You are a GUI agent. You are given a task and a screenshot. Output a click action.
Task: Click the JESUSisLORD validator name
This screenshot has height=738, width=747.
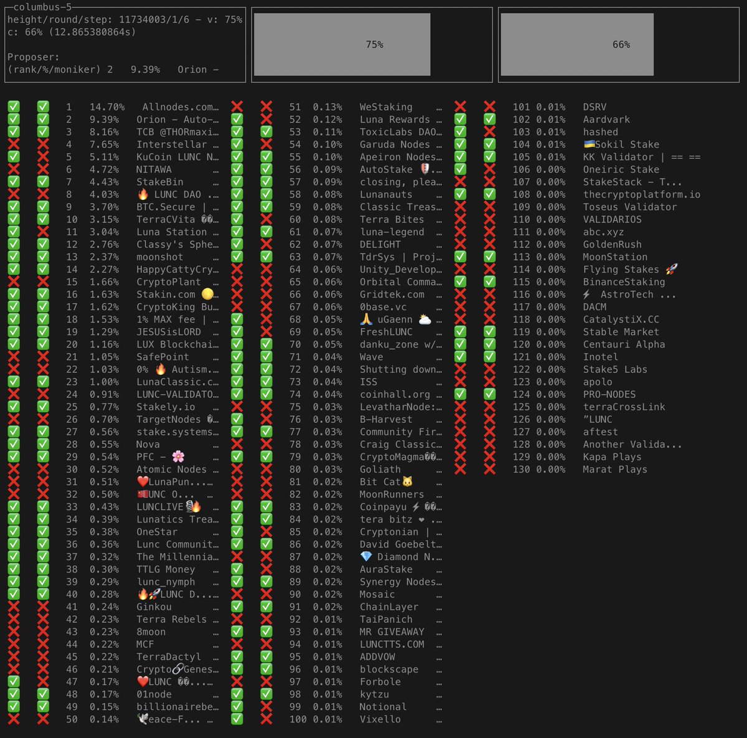[x=169, y=331]
